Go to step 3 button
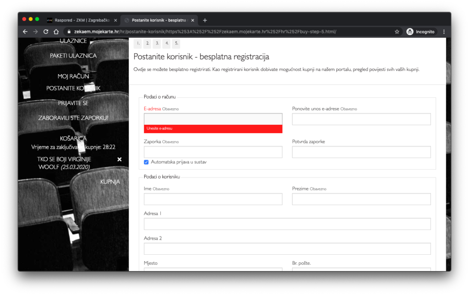This screenshot has height=295, width=469. (x=157, y=43)
